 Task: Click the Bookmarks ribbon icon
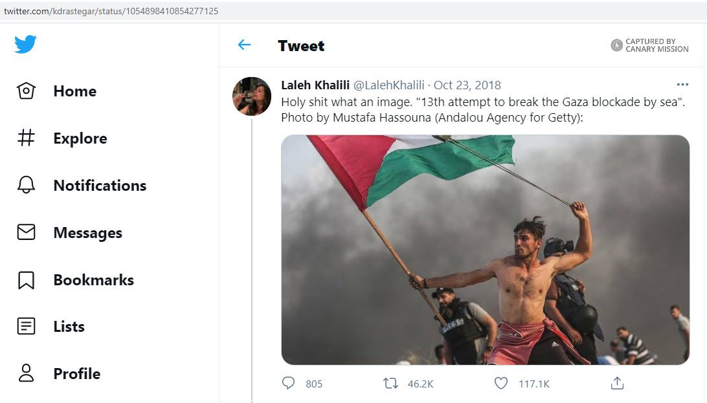[x=26, y=279]
